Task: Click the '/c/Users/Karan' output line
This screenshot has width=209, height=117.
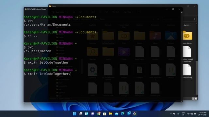Action: pyautogui.click(x=38, y=51)
